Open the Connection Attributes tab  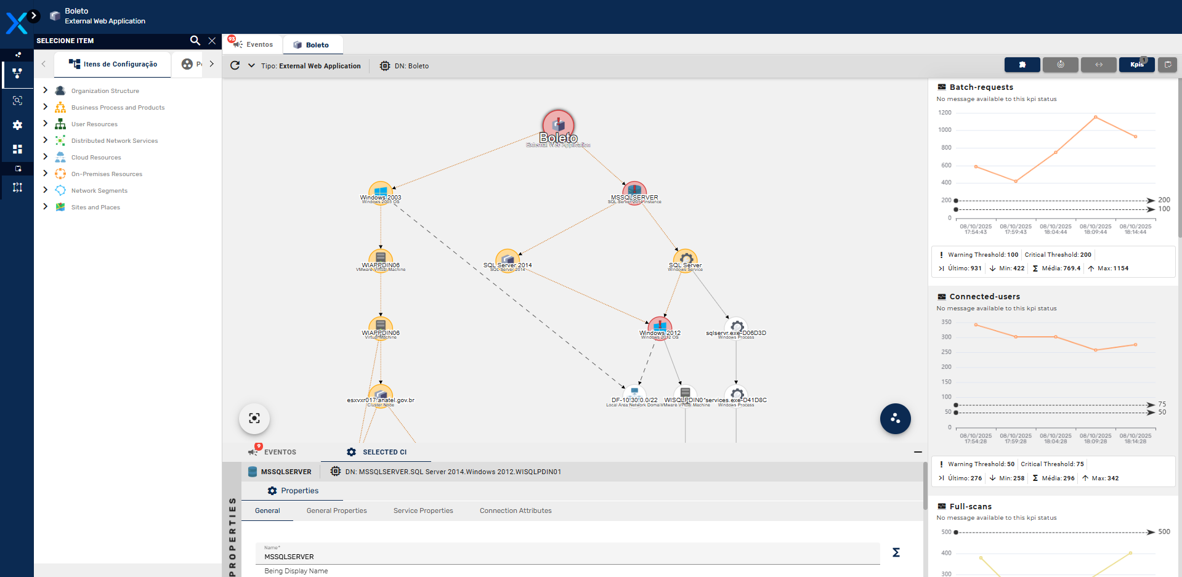(516, 510)
